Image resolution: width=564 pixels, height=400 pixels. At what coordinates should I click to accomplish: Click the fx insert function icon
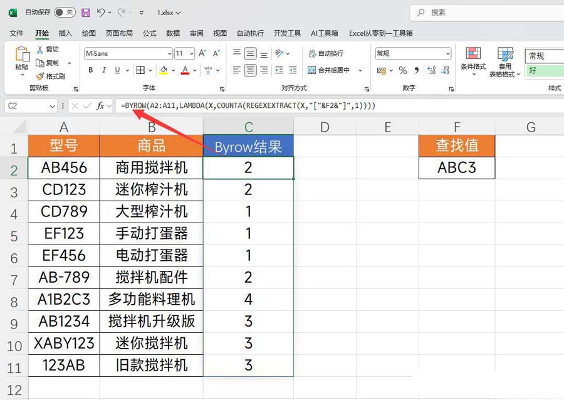[100, 106]
